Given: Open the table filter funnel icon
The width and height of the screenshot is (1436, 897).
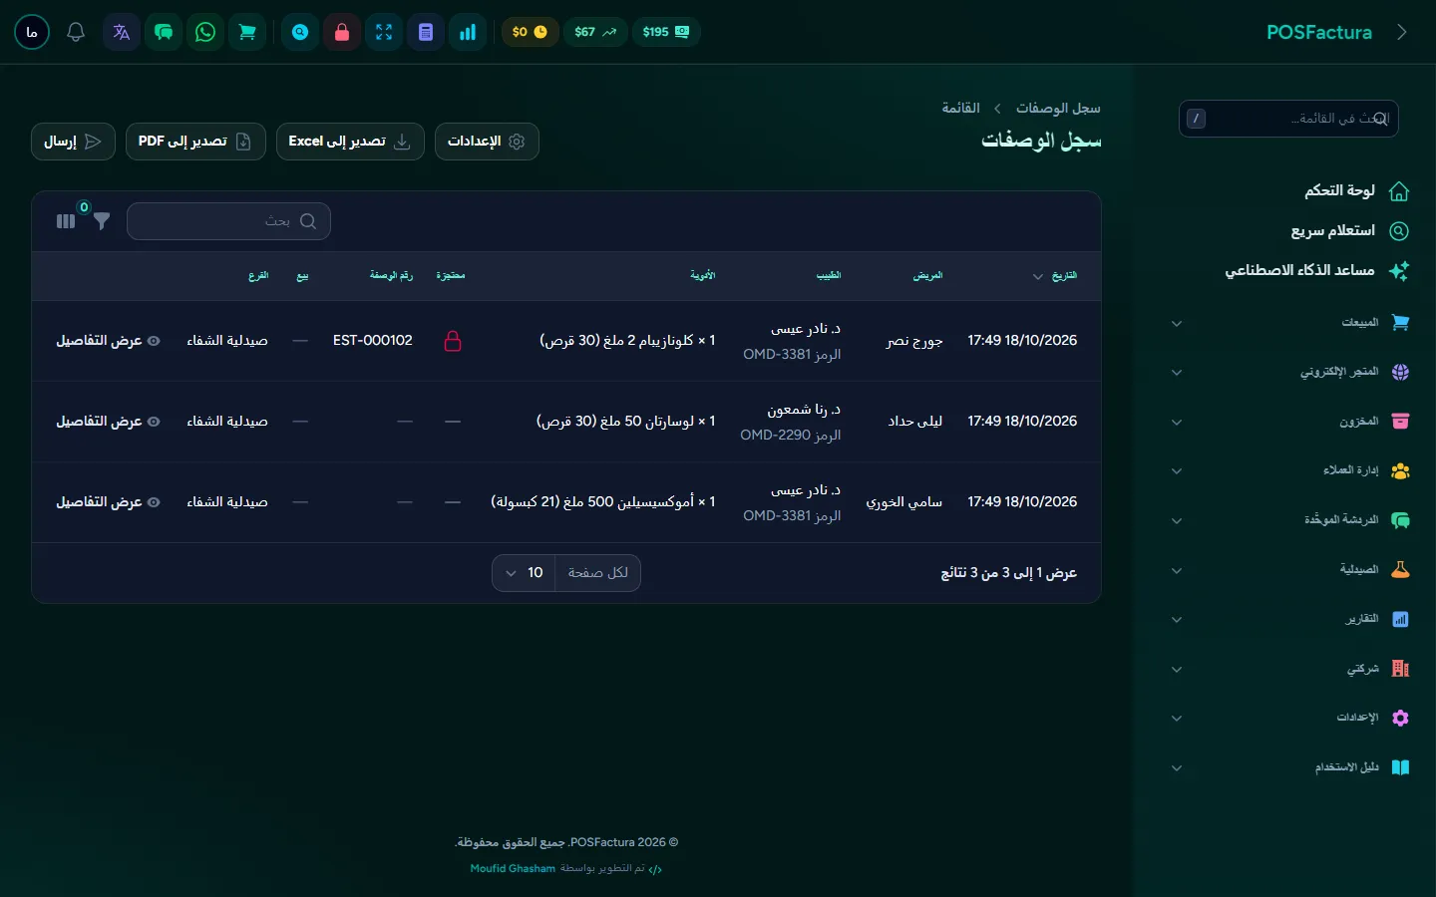Looking at the screenshot, I should pyautogui.click(x=102, y=221).
